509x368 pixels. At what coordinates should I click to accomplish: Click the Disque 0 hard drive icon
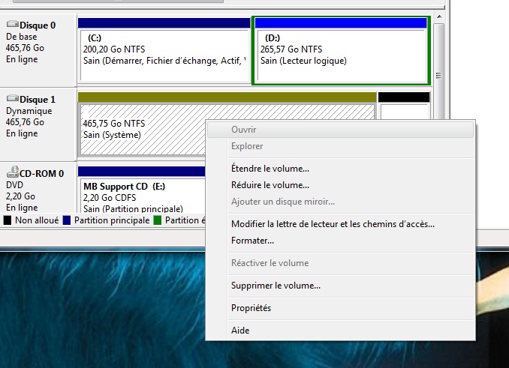(12, 25)
